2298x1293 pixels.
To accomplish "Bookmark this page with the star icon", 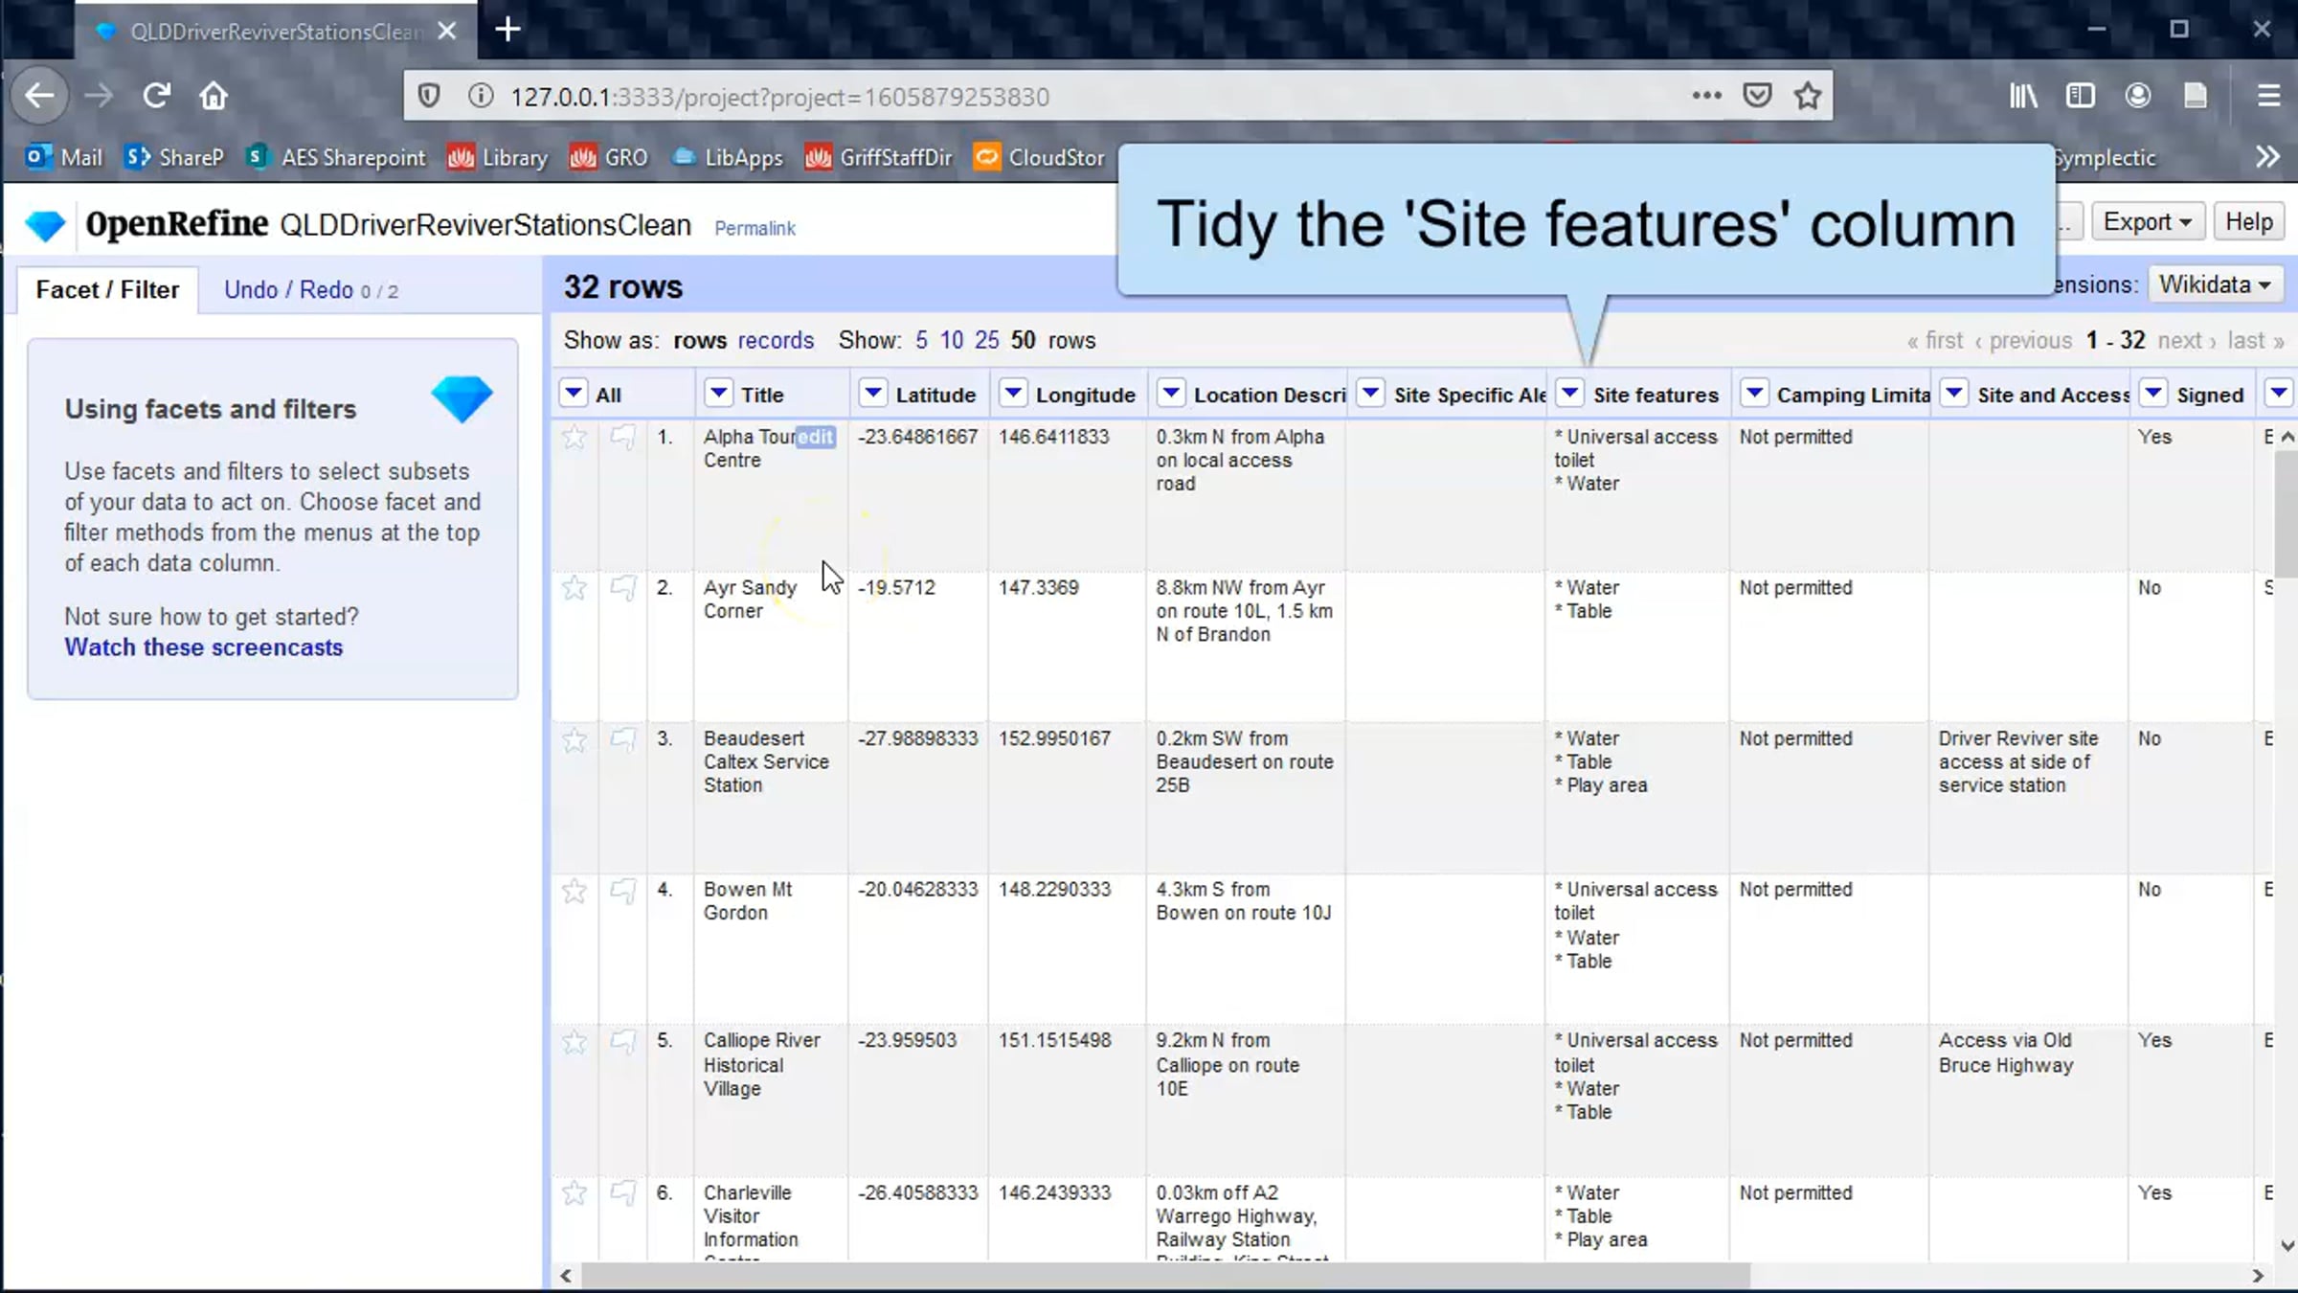I will tap(1808, 96).
